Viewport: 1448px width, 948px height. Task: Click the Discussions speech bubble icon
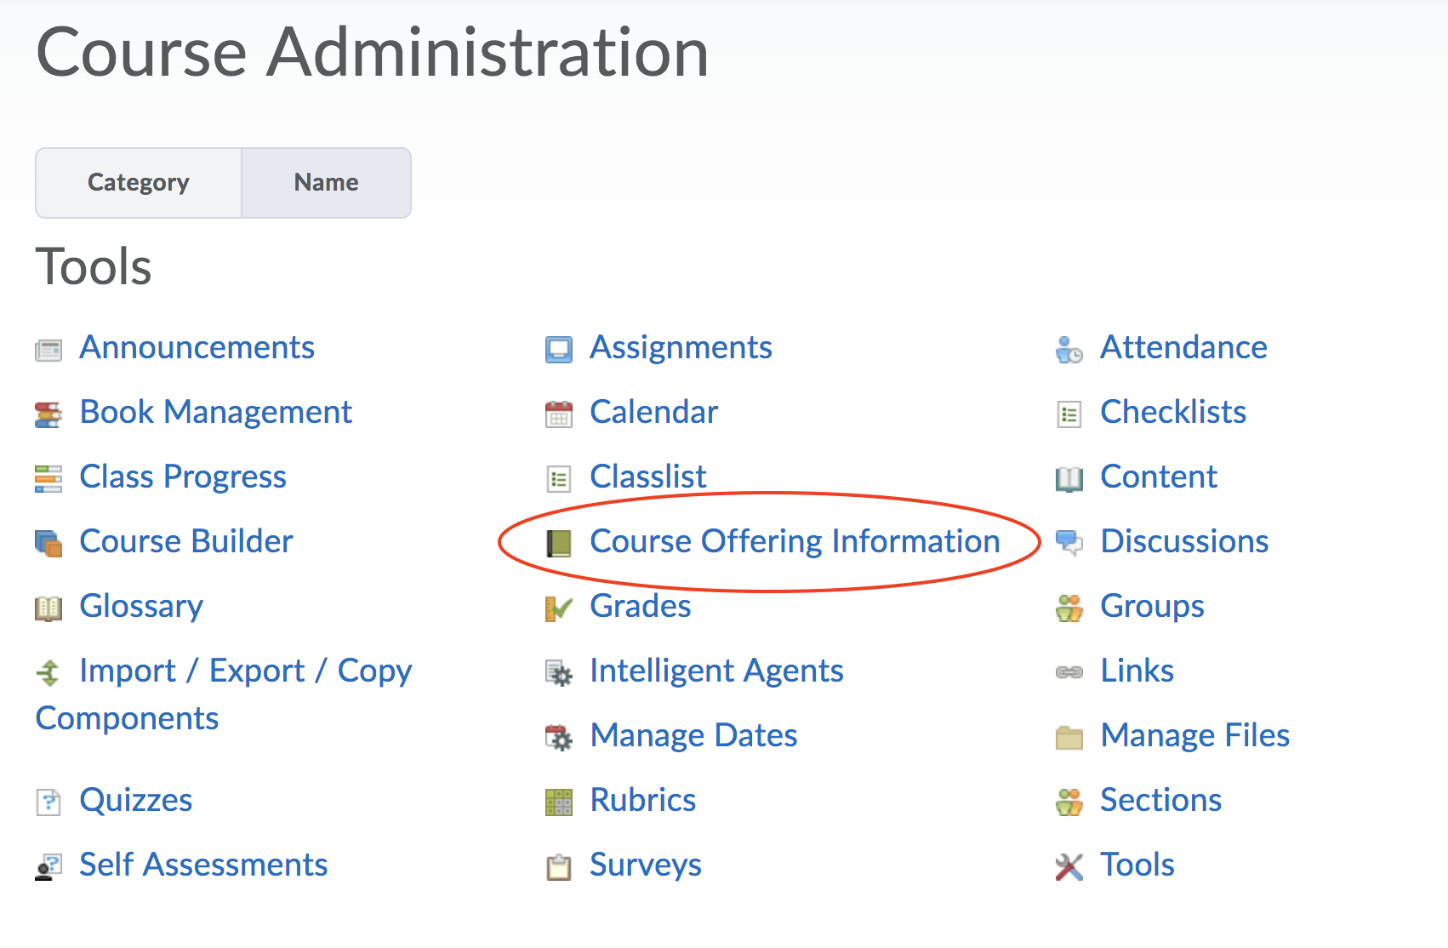[1069, 542]
